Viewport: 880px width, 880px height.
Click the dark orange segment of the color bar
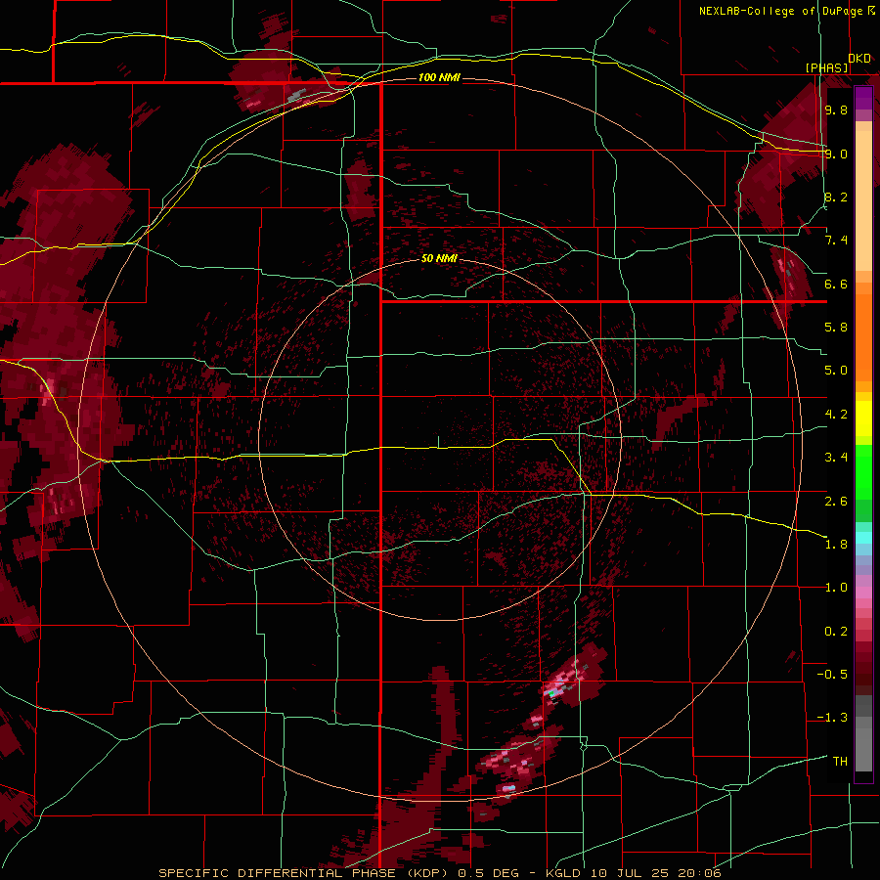863,336
